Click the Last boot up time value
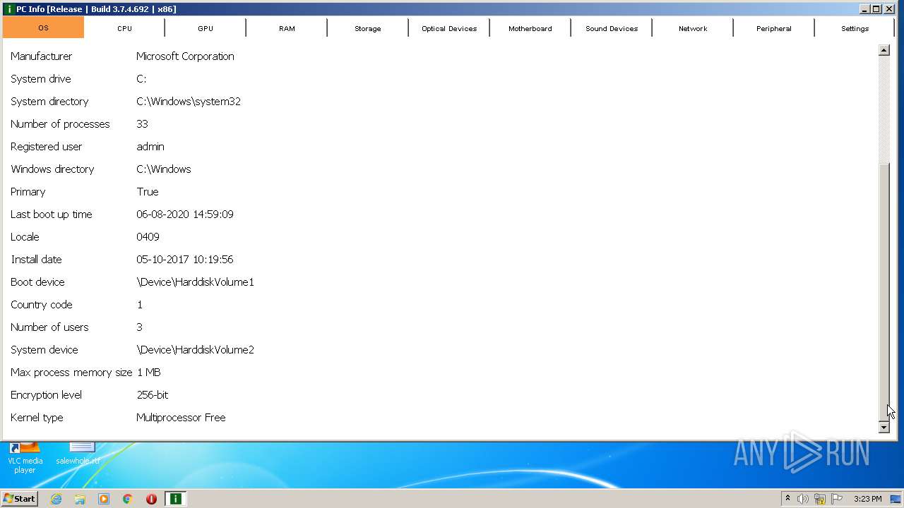The height and width of the screenshot is (508, 904). tap(185, 214)
